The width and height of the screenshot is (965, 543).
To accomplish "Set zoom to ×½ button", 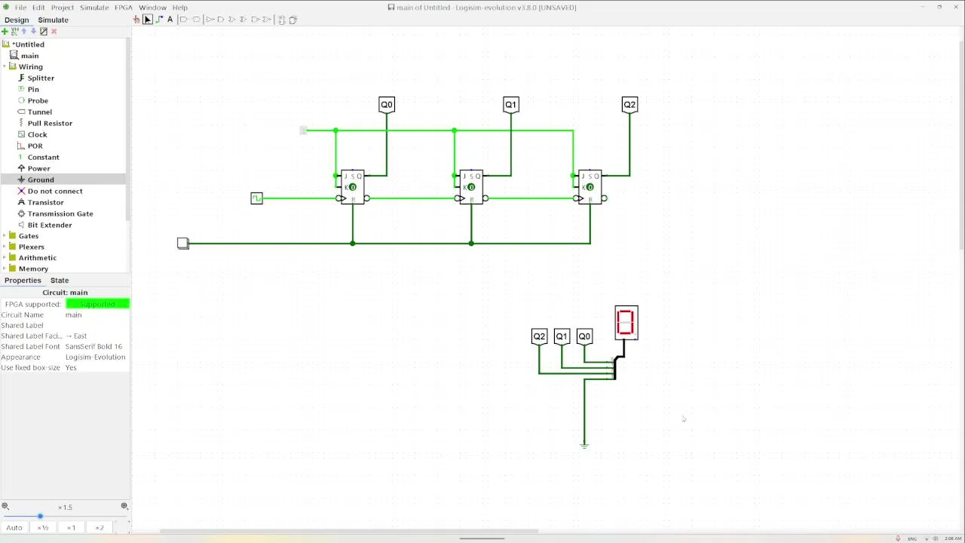I will point(43,527).
